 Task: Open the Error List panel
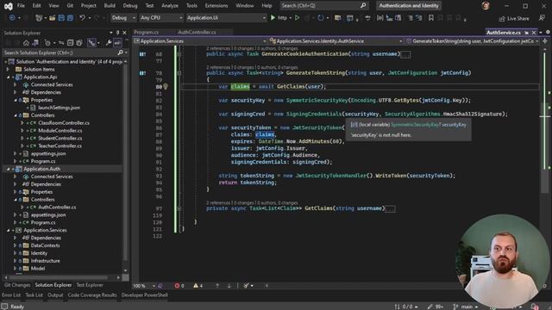click(x=11, y=294)
